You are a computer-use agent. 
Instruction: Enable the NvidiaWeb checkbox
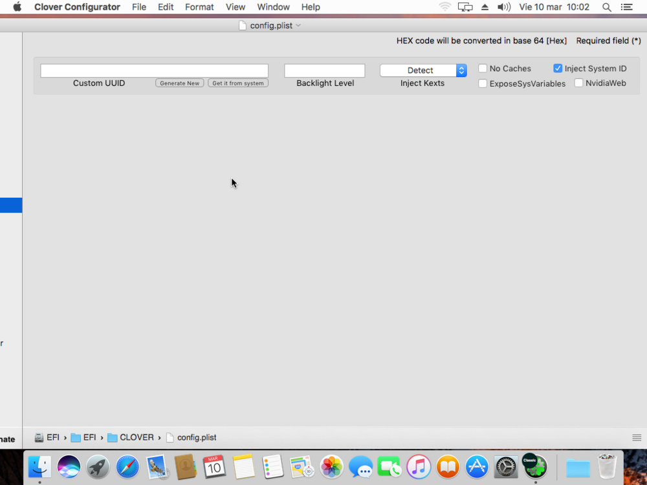coord(578,83)
